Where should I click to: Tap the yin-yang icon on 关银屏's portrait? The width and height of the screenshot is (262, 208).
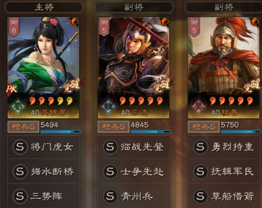click(75, 22)
